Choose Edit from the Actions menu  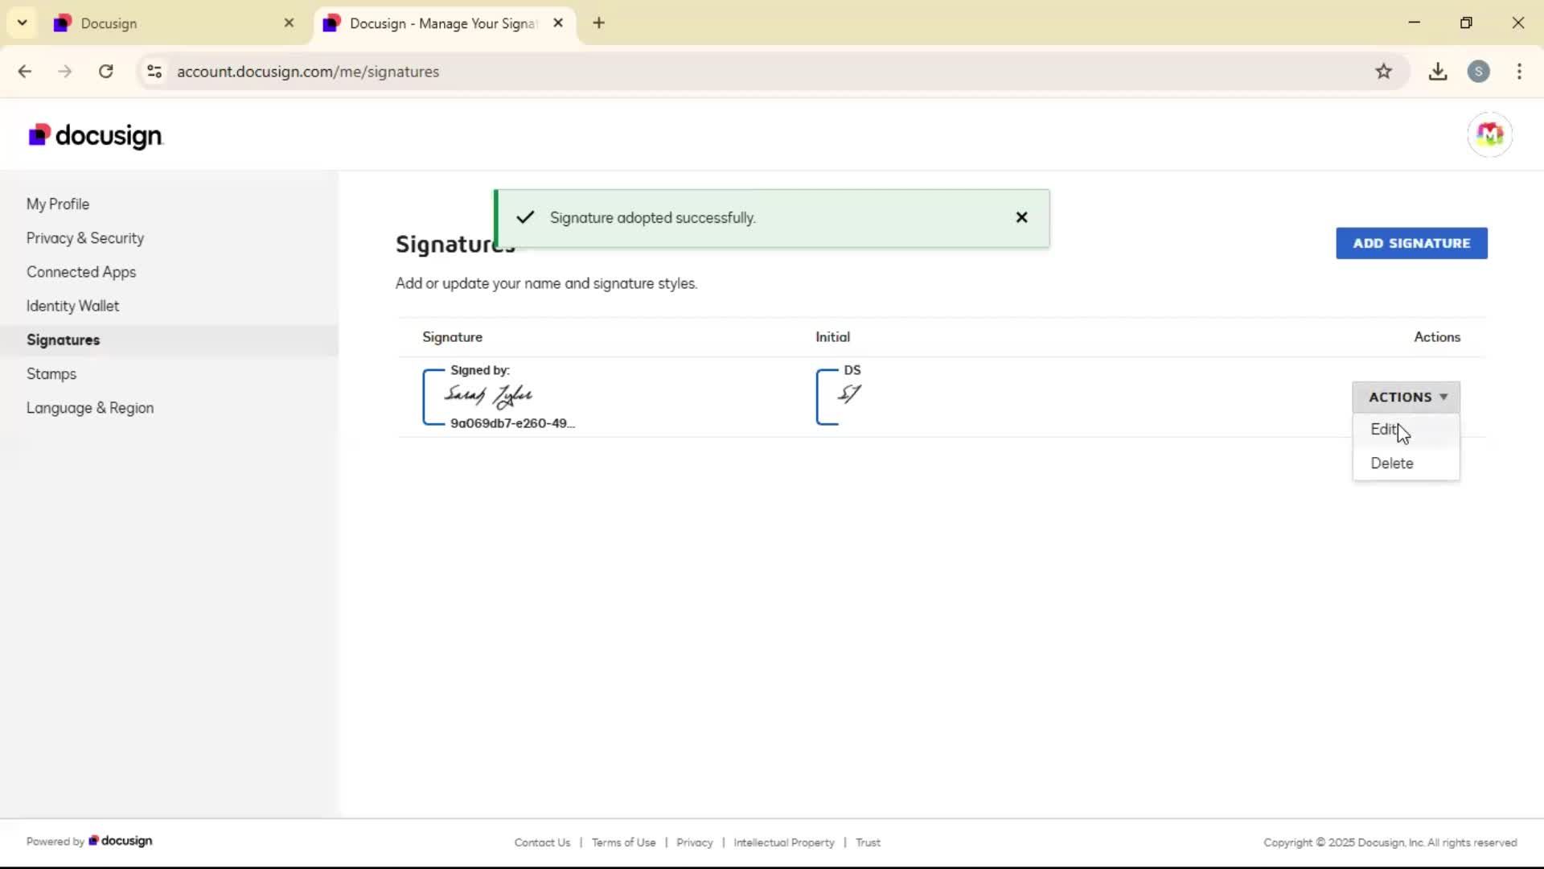[x=1406, y=430]
